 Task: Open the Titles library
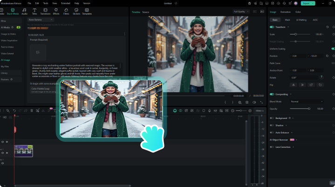(34, 12)
